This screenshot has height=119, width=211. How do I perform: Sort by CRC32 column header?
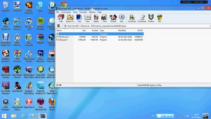coord(140,30)
